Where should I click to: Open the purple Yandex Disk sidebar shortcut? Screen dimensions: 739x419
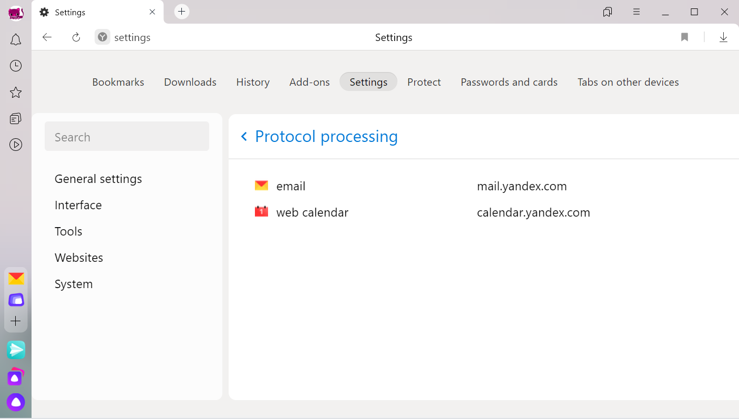click(16, 300)
